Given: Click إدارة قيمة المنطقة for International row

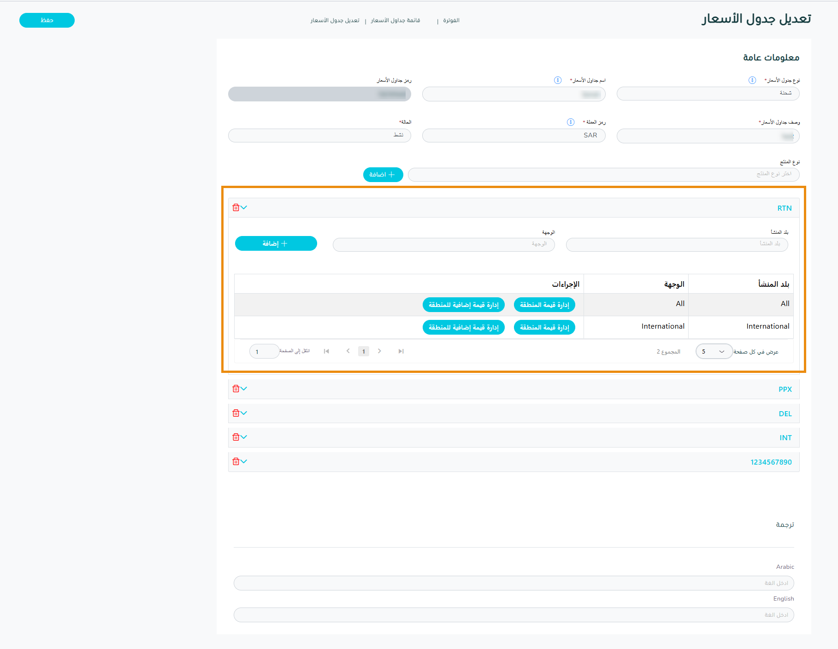Looking at the screenshot, I should point(544,327).
